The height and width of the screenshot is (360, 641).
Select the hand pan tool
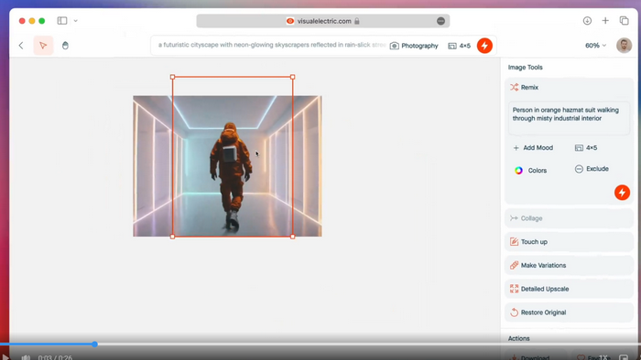pos(65,46)
